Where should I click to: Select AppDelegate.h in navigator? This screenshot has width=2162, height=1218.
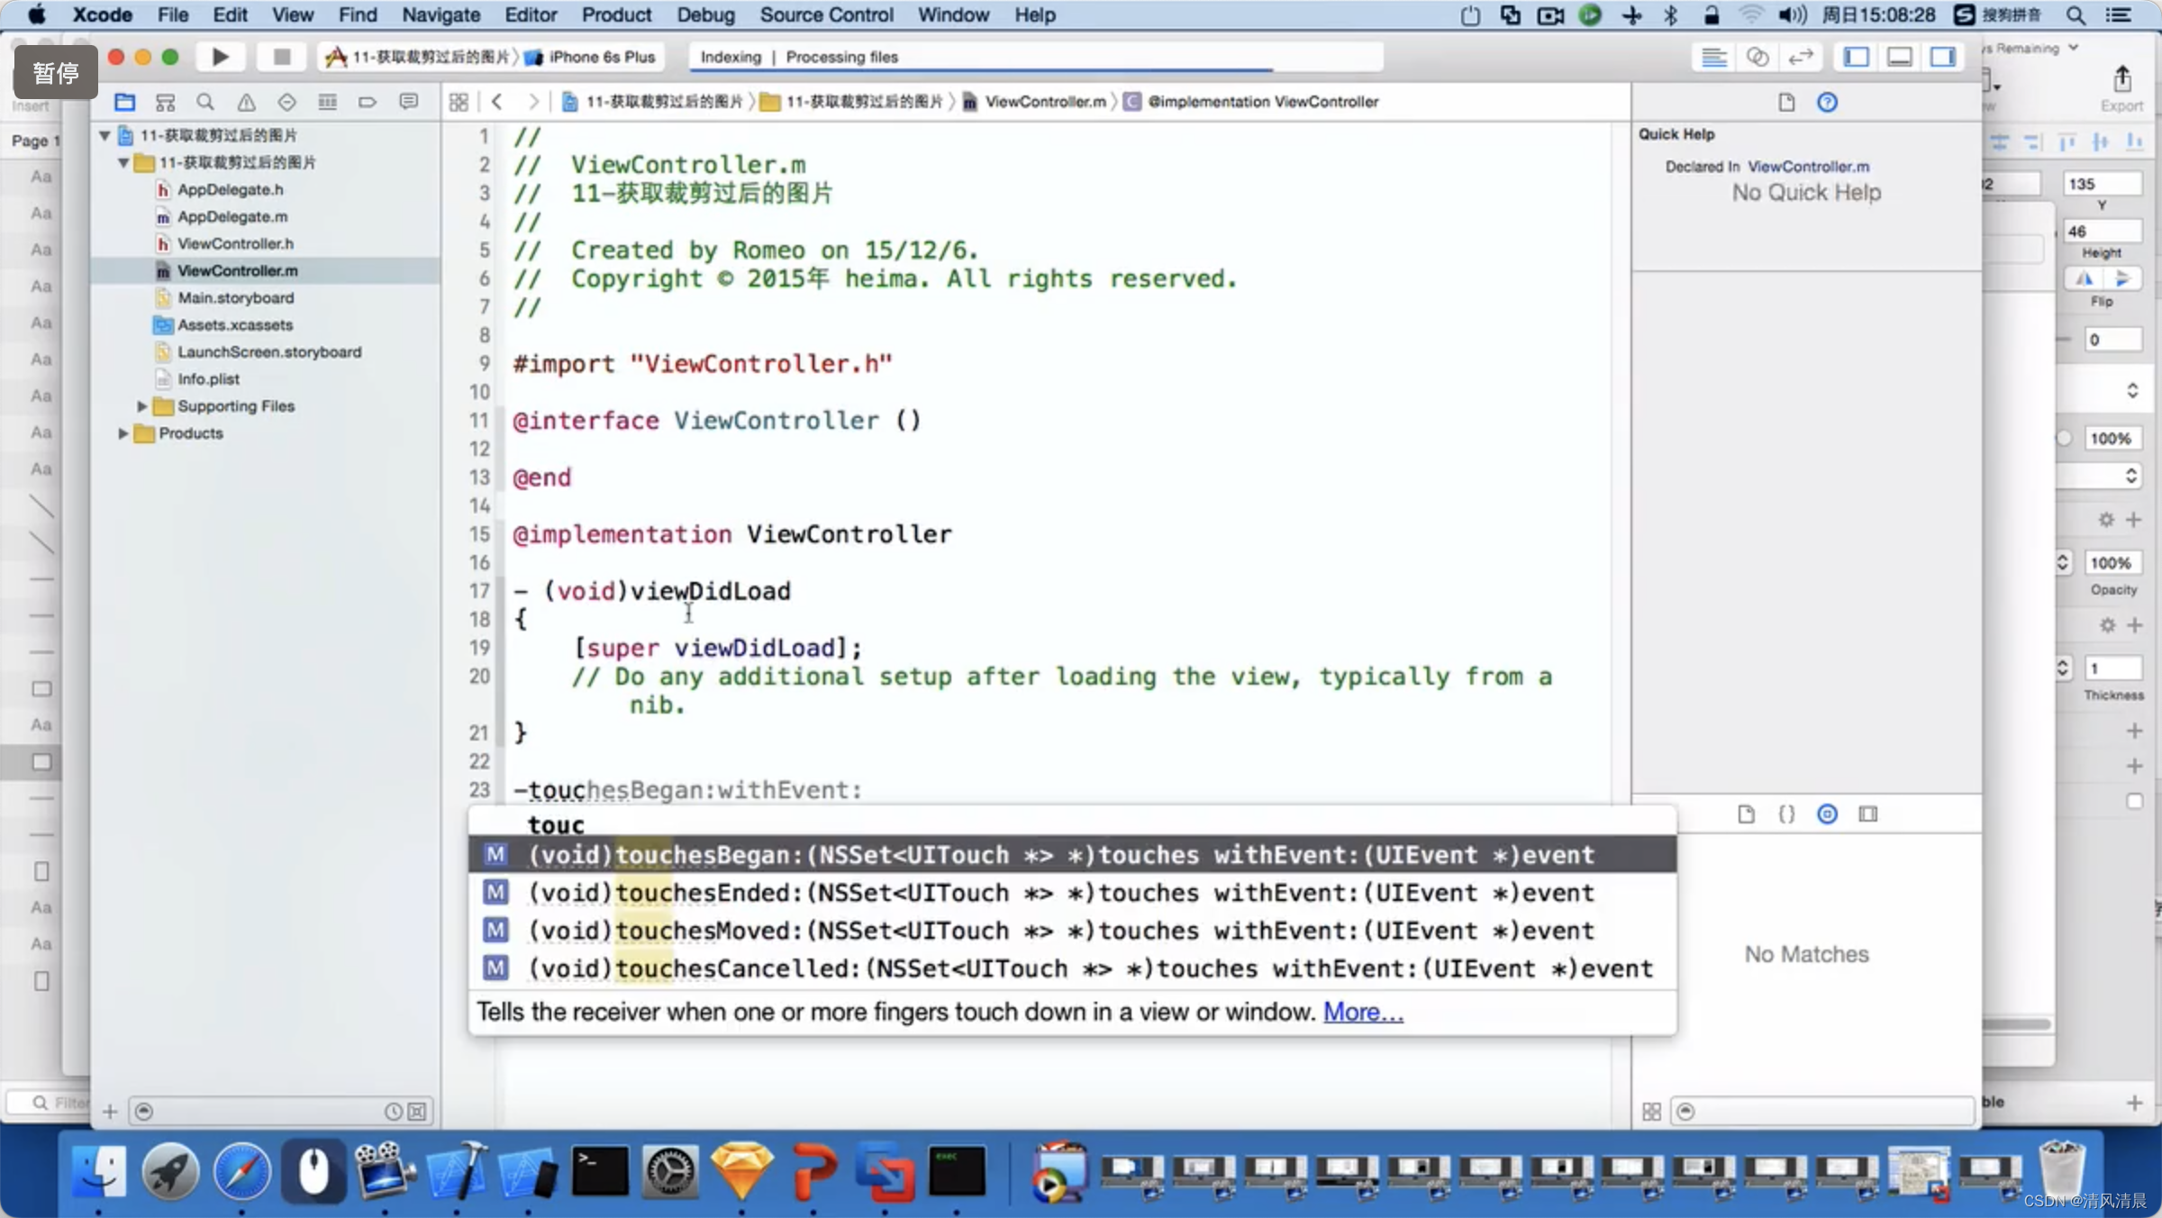pos(230,189)
